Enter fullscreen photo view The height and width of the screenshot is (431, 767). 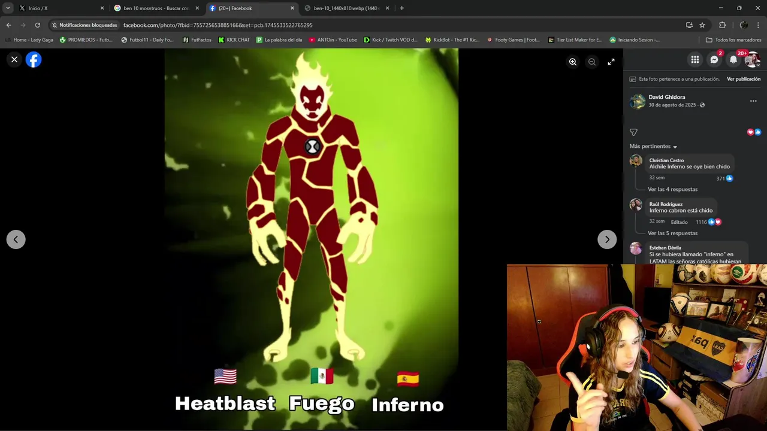611,62
